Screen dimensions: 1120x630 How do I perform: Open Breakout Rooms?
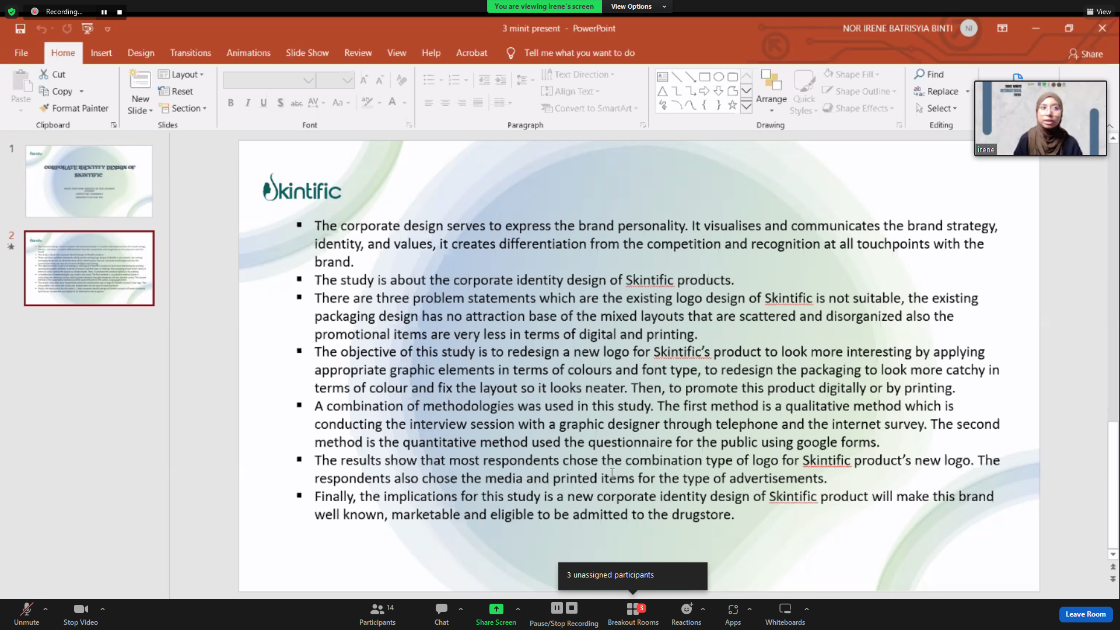coord(633,614)
